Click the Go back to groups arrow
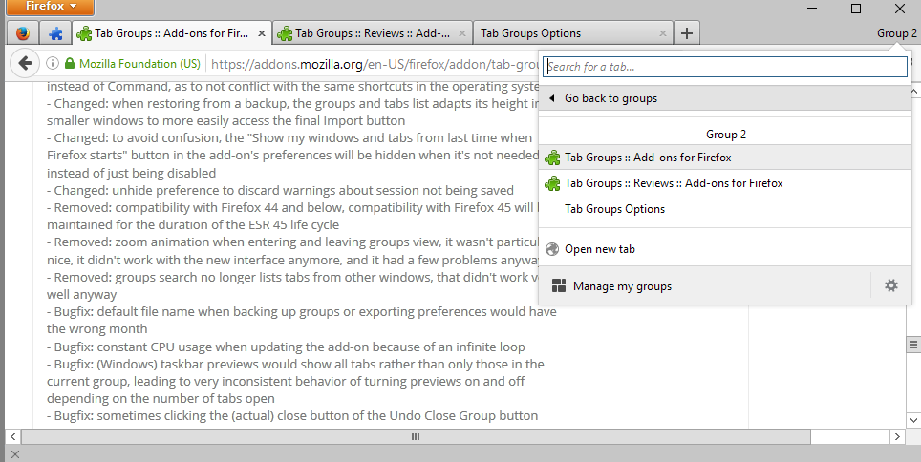 coord(552,98)
